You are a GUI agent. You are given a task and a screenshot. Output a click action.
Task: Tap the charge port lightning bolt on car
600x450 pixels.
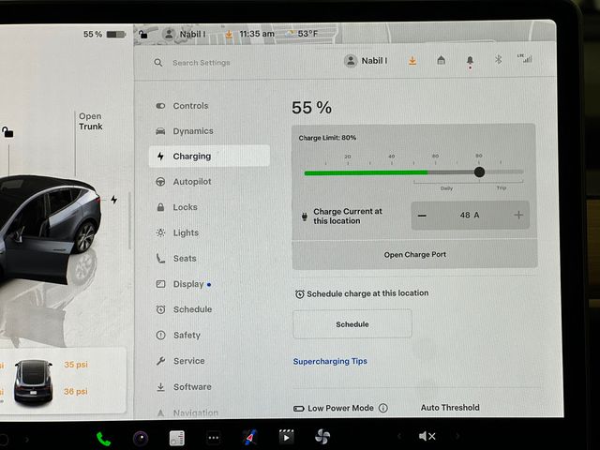point(114,200)
